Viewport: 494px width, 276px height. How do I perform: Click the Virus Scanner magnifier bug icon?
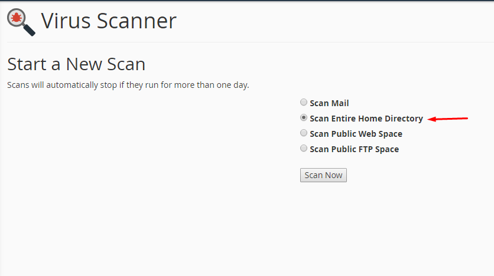[21, 22]
